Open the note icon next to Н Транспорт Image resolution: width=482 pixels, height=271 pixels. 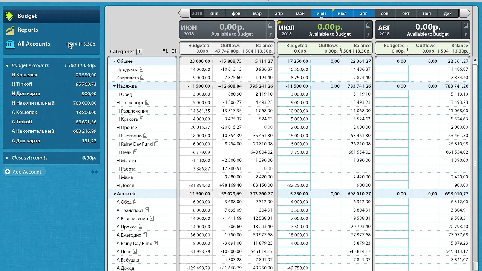(x=147, y=102)
